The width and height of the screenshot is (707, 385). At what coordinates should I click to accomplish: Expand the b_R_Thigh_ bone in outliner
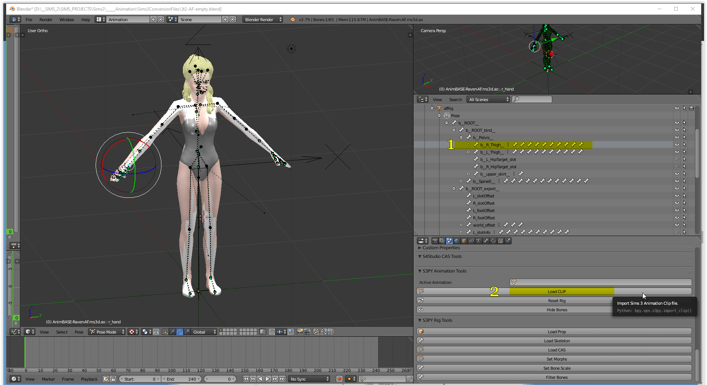tap(468, 145)
